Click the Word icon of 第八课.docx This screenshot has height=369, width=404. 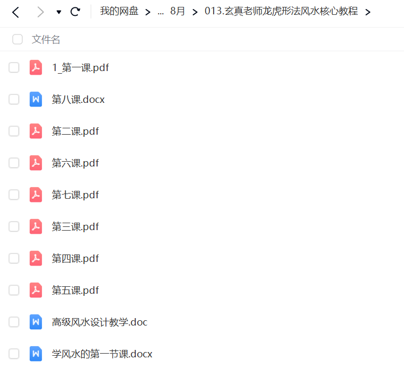(36, 99)
